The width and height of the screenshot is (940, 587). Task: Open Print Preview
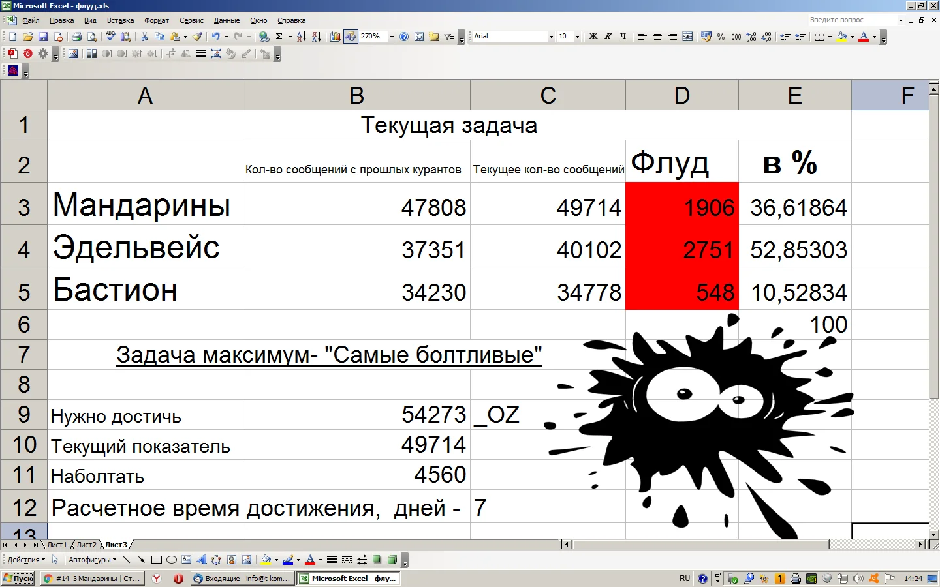[x=92, y=37]
